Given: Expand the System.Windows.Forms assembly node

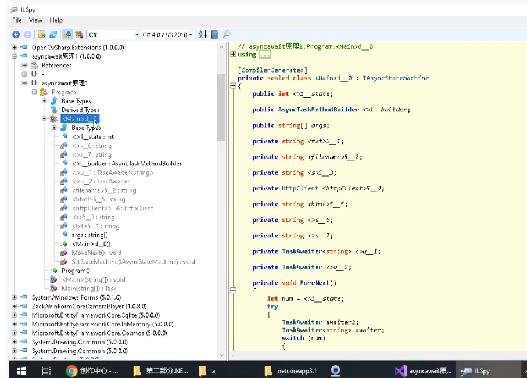Looking at the screenshot, I should click(x=14, y=297).
